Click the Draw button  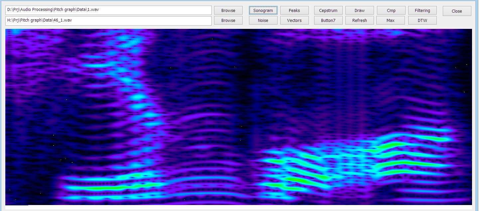tap(359, 11)
